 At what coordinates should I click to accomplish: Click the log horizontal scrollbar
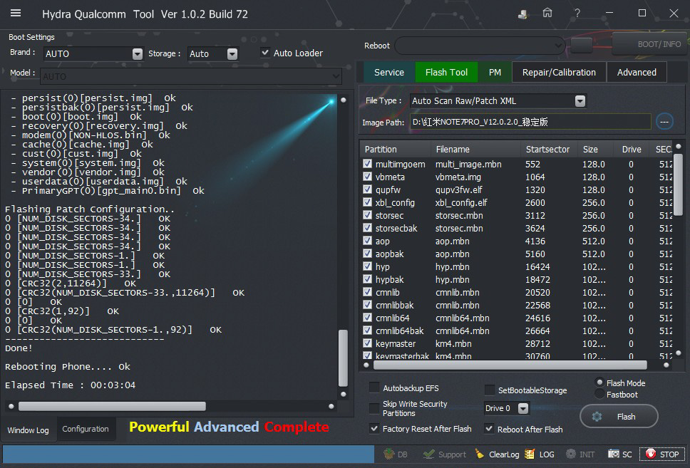pyautogui.click(x=112, y=406)
